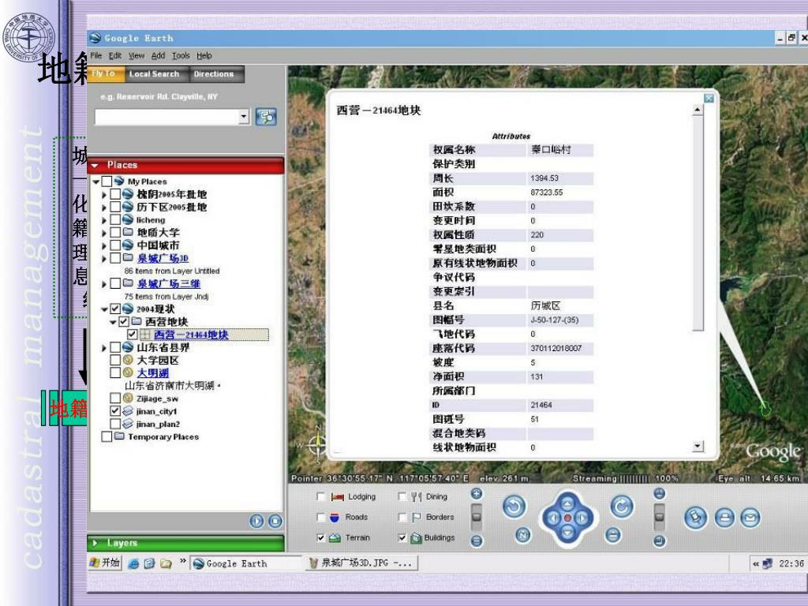
Task: Tilt view down button below tilt slider
Action: tap(659, 541)
